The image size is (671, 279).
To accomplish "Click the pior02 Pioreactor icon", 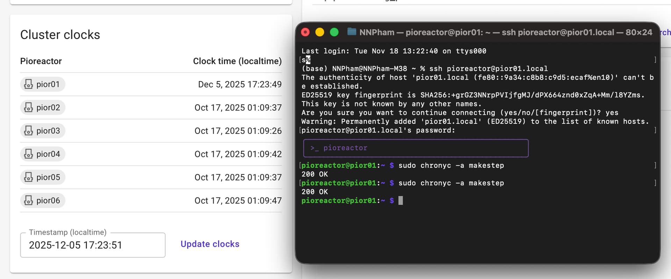I will click(x=29, y=107).
